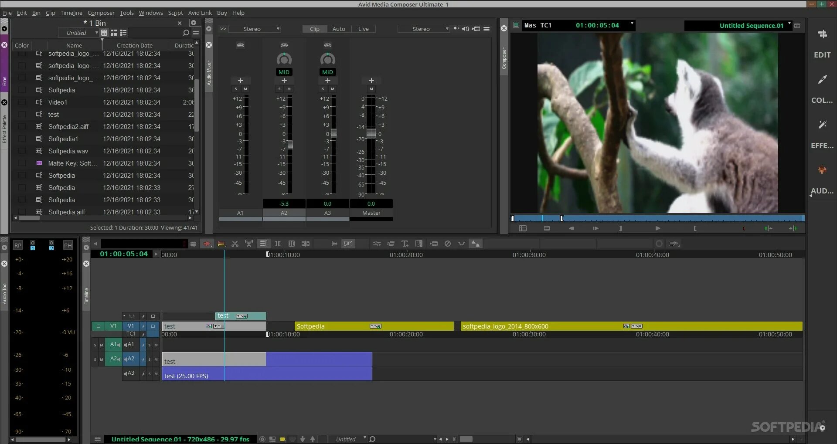Viewport: 837px width, 444px height.
Task: Open the Untitled Sequence.01 monitor dropdown
Action: [x=738, y=25]
